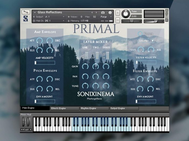The image size is (189, 141).
Task: Click the Filter Envelope Env Amount slider
Action: 146,102
